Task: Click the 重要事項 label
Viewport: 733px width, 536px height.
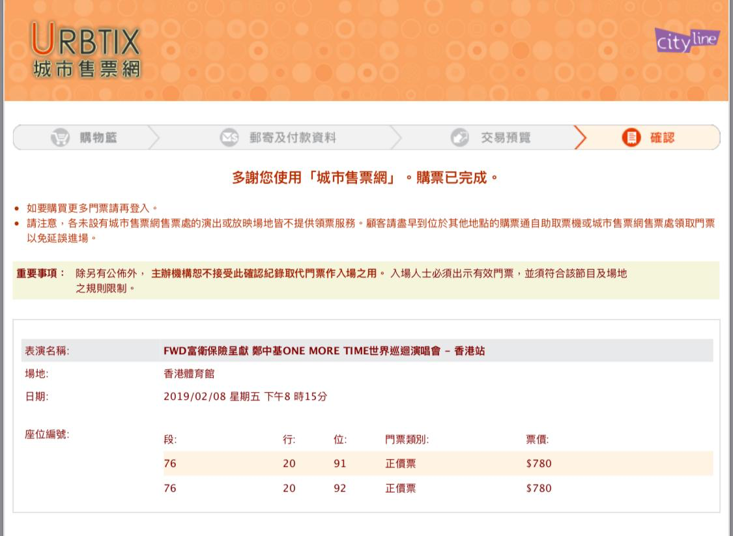Action: pos(40,274)
